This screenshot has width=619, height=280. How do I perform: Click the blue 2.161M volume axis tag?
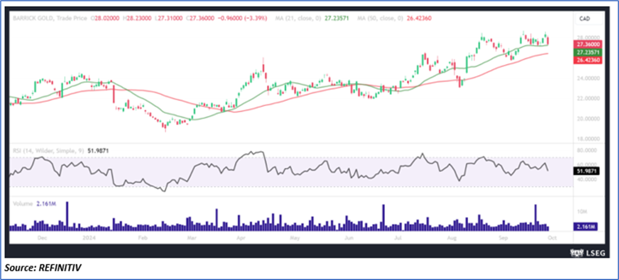(586, 227)
